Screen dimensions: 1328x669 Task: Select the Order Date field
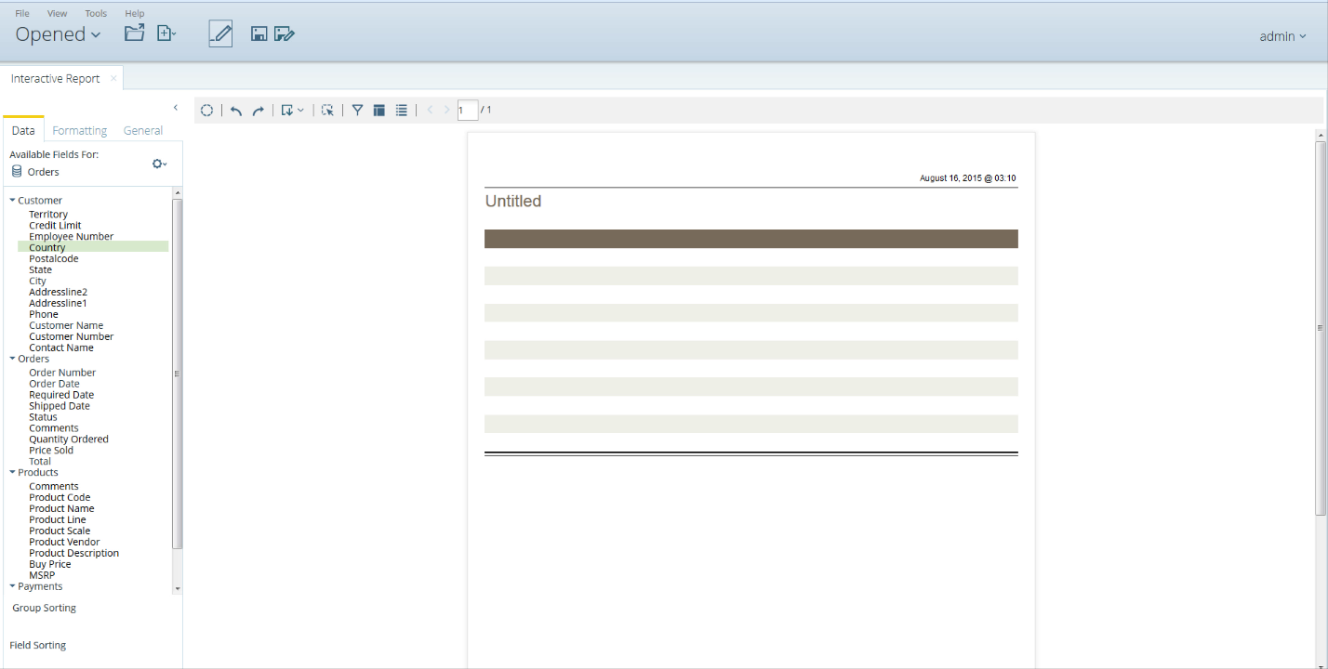tap(54, 383)
